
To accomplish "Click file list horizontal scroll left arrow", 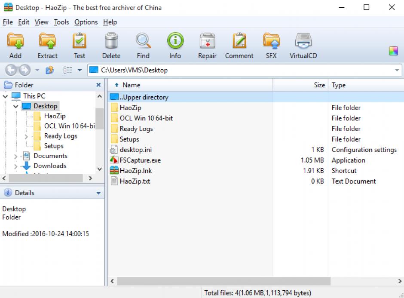I will (112, 281).
